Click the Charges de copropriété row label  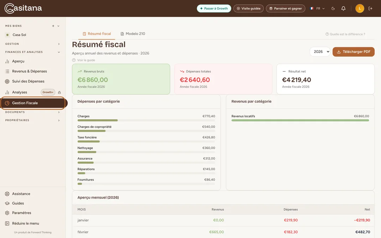pos(94,127)
